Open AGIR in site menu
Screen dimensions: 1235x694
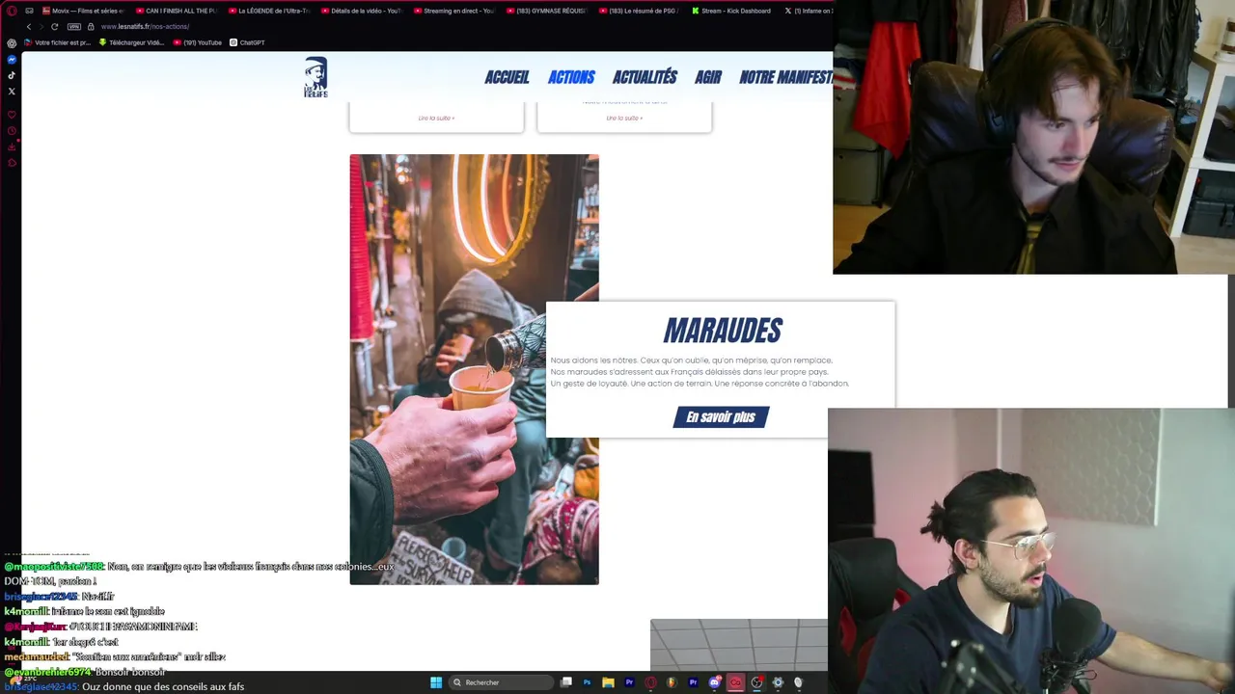708,77
